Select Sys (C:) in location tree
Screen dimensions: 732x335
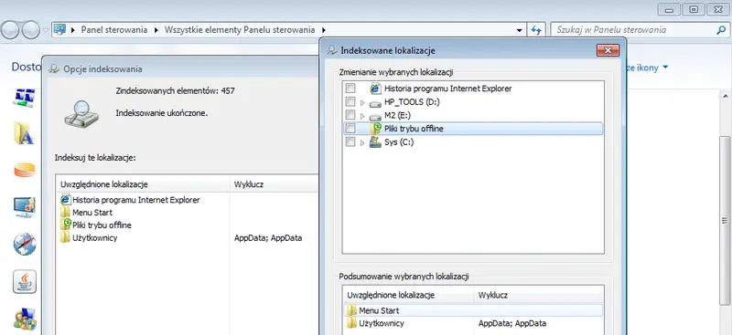point(399,142)
